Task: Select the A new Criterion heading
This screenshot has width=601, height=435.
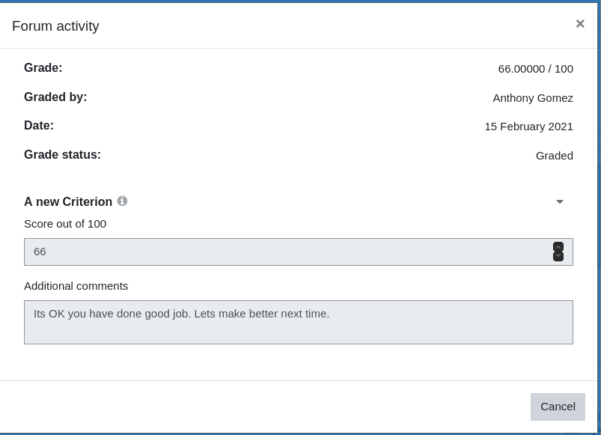Action: click(68, 201)
